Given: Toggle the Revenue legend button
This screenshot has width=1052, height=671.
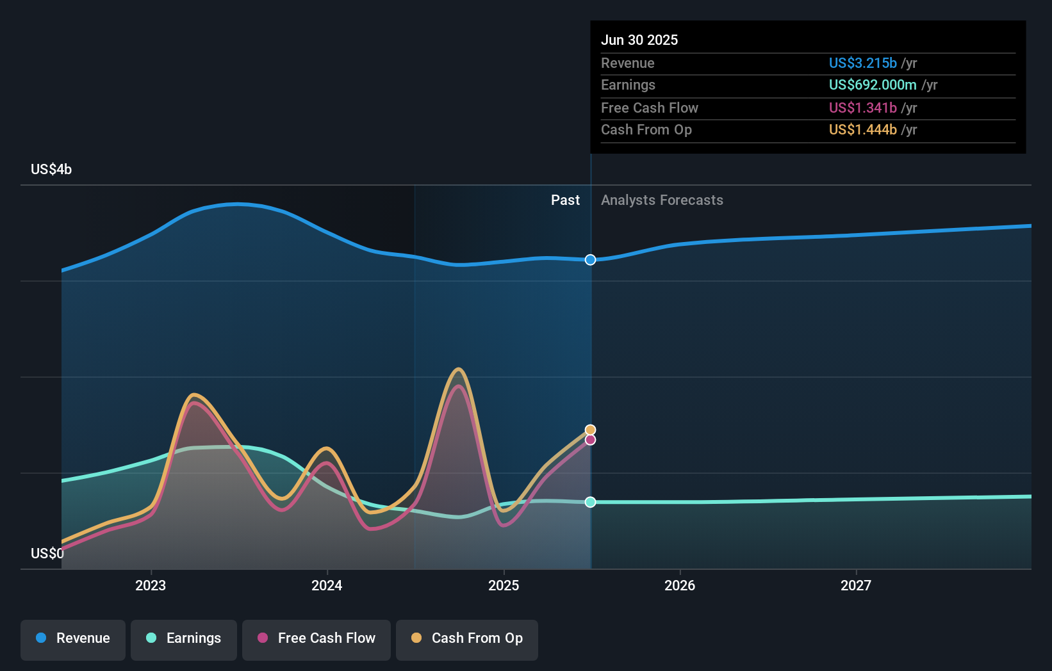Looking at the screenshot, I should point(73,640).
